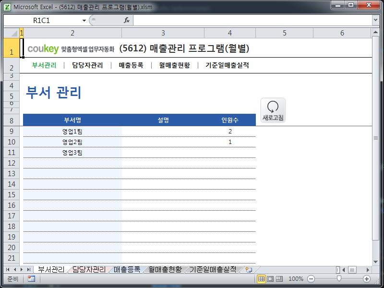The image size is (384, 288).
Task: Select column 6 header
Action: tap(342, 33)
